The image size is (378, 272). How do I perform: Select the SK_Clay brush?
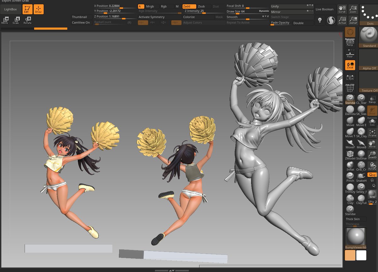(x=361, y=133)
